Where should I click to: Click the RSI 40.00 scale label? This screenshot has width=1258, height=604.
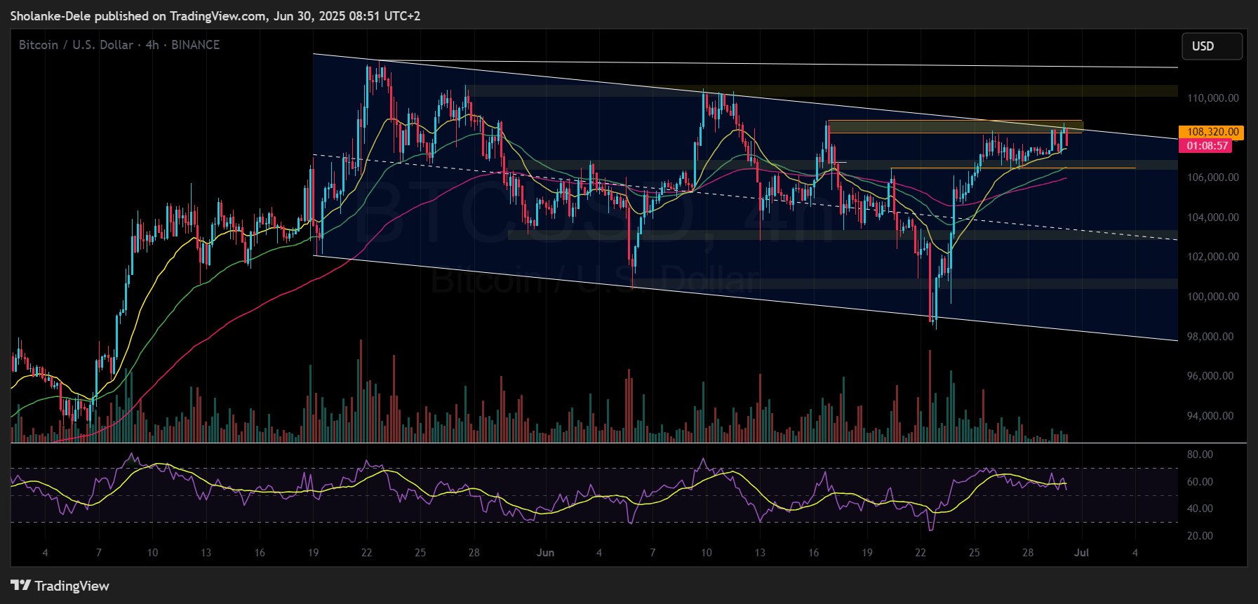point(1200,509)
